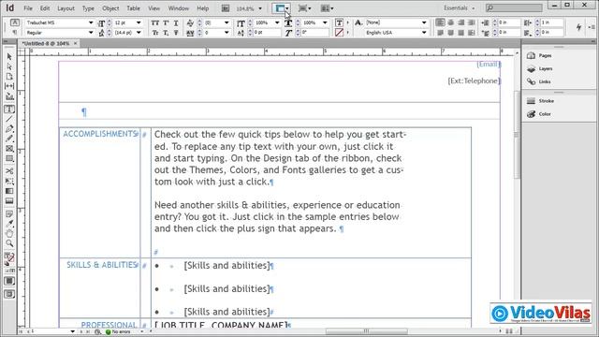The image size is (599, 337).
Task: Select the Scissors tool
Action: tap(9, 170)
